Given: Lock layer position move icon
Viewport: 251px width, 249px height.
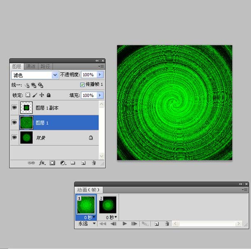Looking at the screenshot, I should coord(42,95).
